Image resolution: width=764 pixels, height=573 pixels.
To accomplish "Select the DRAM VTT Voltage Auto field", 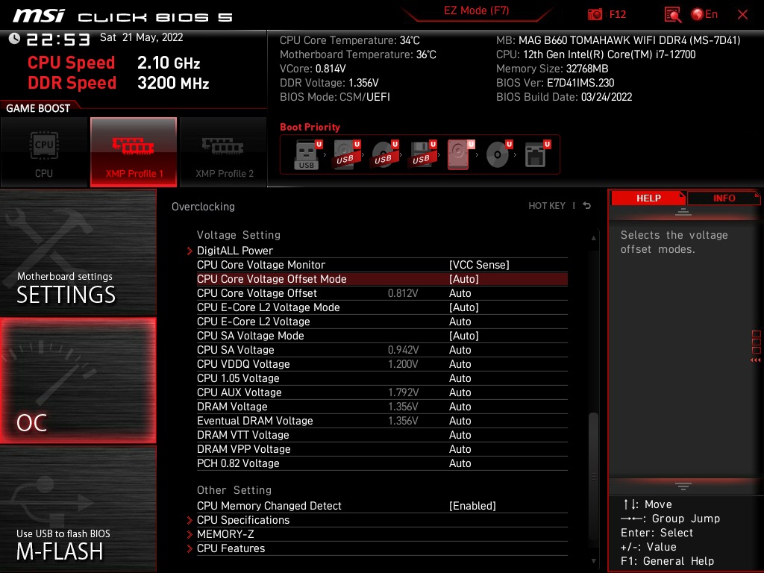I will click(460, 435).
